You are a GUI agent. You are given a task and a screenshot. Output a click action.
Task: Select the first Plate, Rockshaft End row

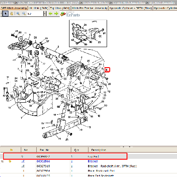[88, 171]
